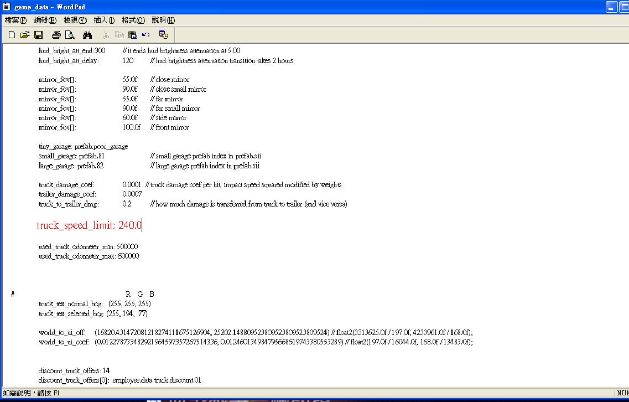Open a file using the folder icon
The image size is (629, 402).
(x=25, y=35)
